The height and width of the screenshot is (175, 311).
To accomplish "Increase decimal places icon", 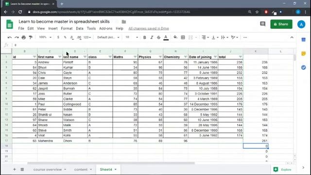I will point(79,37).
